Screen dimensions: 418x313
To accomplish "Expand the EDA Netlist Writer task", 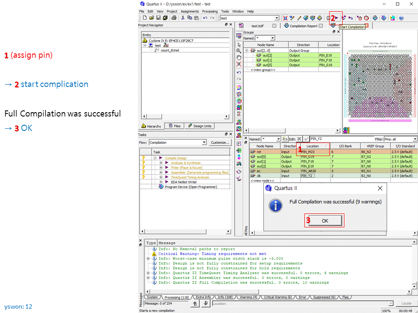I will click(x=161, y=182).
